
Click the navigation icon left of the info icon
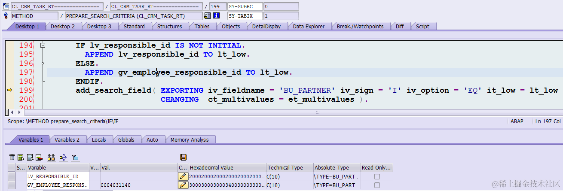point(207,16)
